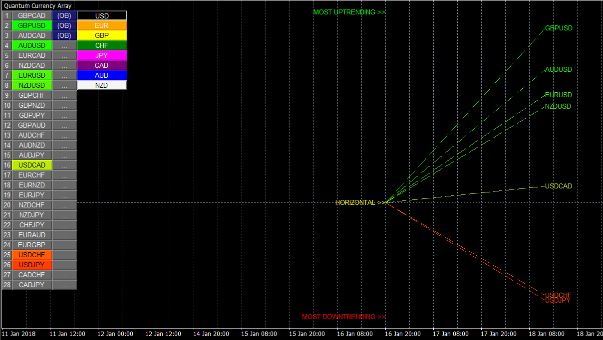Viewport: 603px width, 340px height.
Task: Toggle the magenta JPY currency filter
Action: pos(102,55)
